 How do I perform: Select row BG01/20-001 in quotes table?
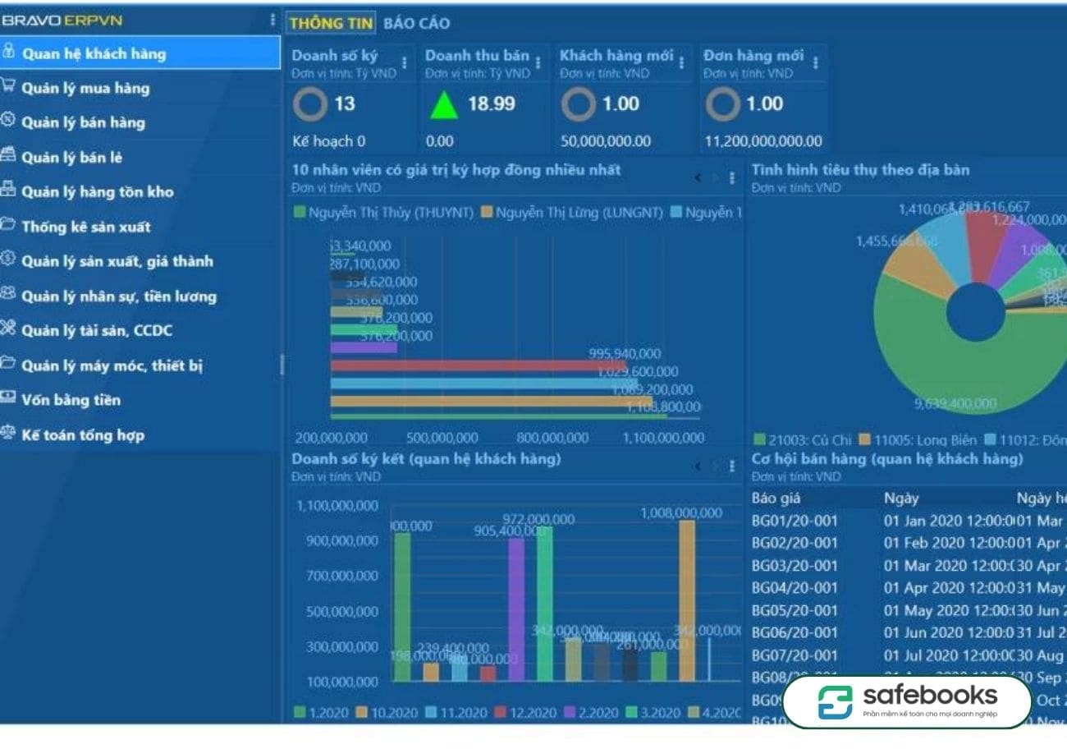908,520
